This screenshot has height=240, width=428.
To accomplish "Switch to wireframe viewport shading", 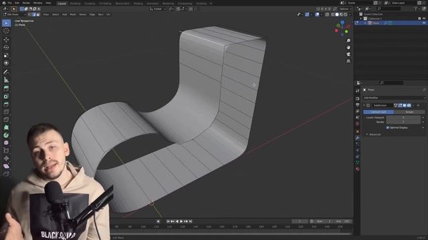I will (x=333, y=15).
